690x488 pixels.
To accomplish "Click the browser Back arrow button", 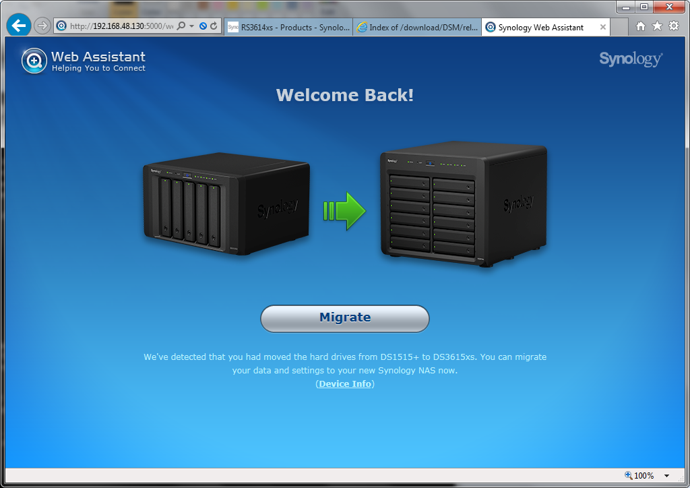I will pos(18,26).
